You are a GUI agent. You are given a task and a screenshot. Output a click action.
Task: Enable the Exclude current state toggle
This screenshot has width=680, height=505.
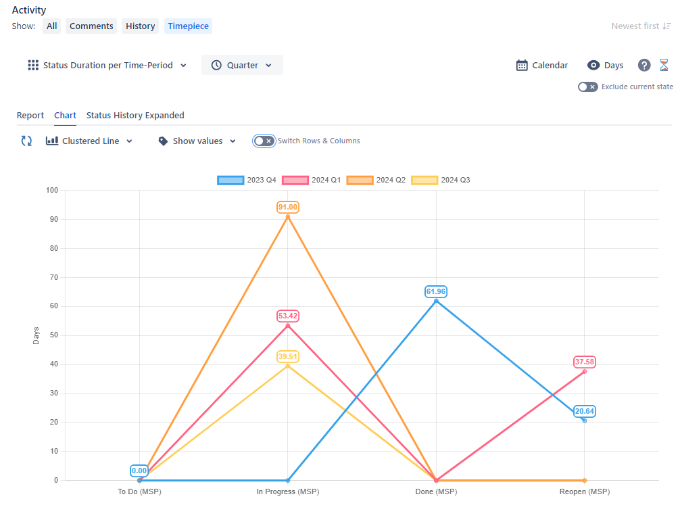point(587,87)
